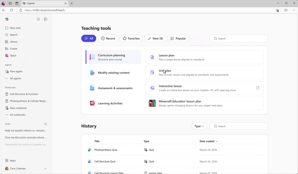The height and width of the screenshot is (174, 298).
Task: Focus the Teaching tools search field
Action: click(239, 38)
